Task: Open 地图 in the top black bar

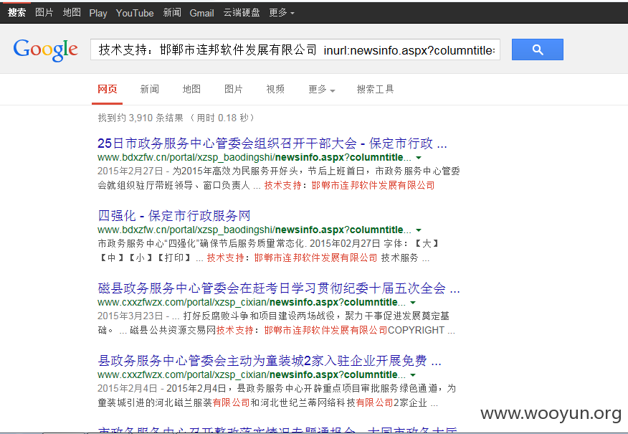Action: point(72,12)
